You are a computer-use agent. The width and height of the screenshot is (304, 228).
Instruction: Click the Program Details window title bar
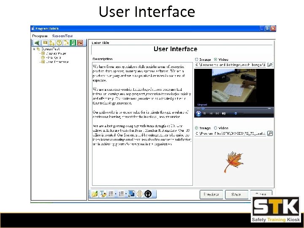pyautogui.click(x=153, y=29)
